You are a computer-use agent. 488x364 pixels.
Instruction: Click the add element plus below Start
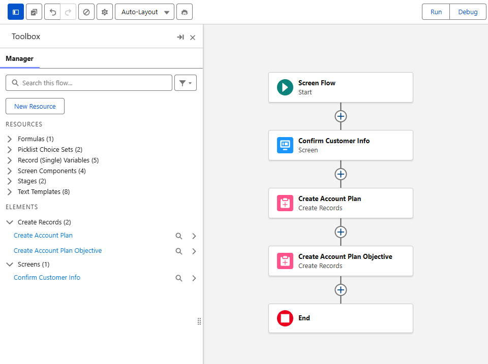coord(341,116)
